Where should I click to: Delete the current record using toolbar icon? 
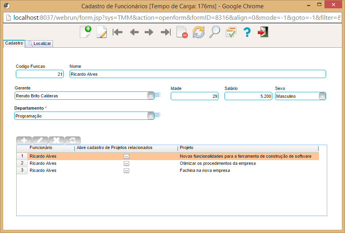pyautogui.click(x=182, y=32)
